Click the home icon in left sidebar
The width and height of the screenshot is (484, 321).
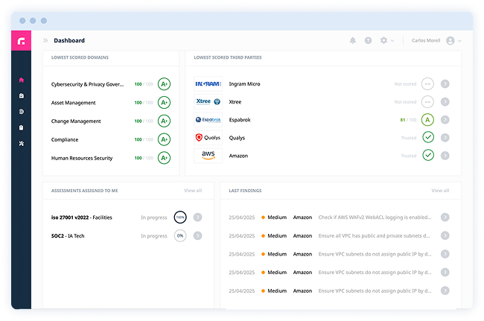pos(21,80)
